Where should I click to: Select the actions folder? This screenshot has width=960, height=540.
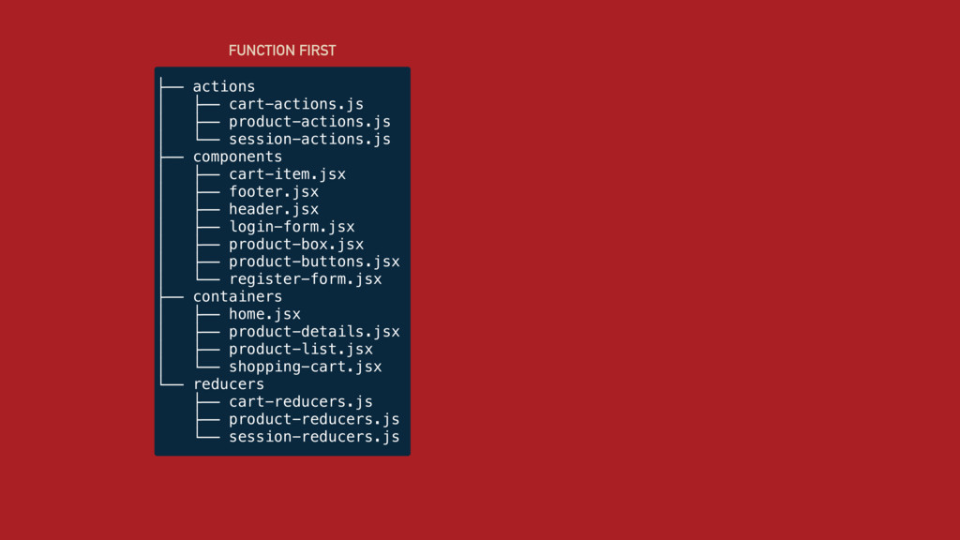223,86
